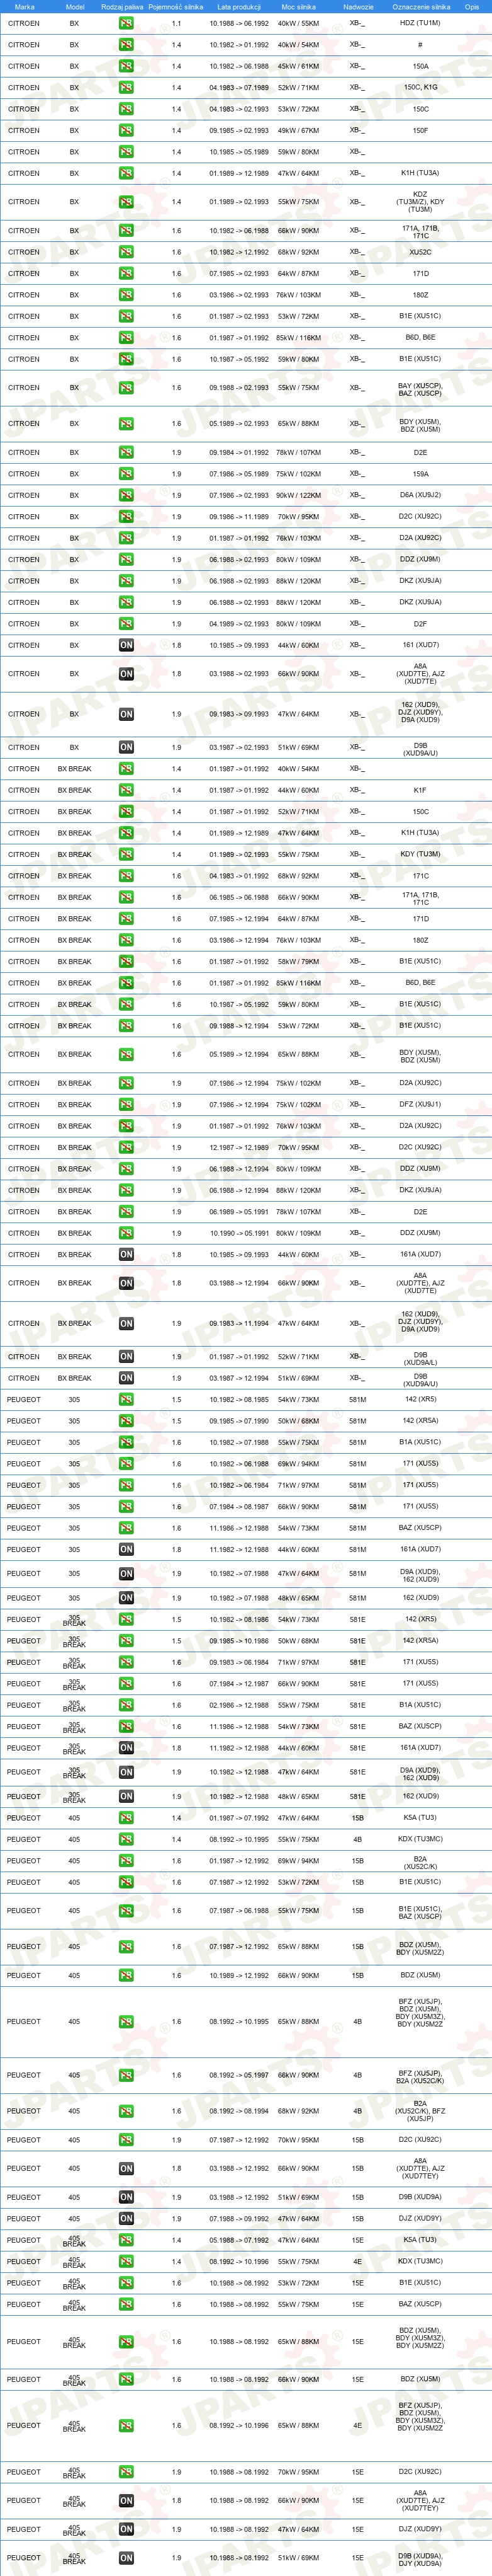Click the Marka column header

pyautogui.click(x=24, y=6)
